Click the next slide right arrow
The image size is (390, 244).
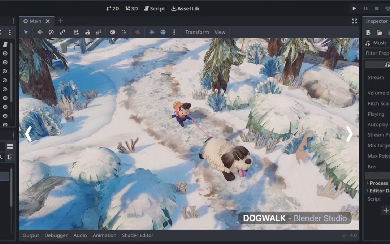pos(349,134)
